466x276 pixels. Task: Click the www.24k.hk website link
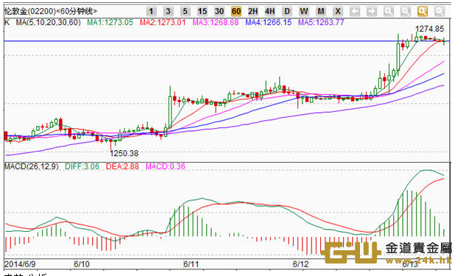[x=419, y=261]
